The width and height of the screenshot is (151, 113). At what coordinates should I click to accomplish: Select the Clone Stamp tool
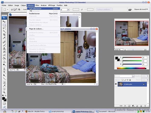tap(4, 49)
